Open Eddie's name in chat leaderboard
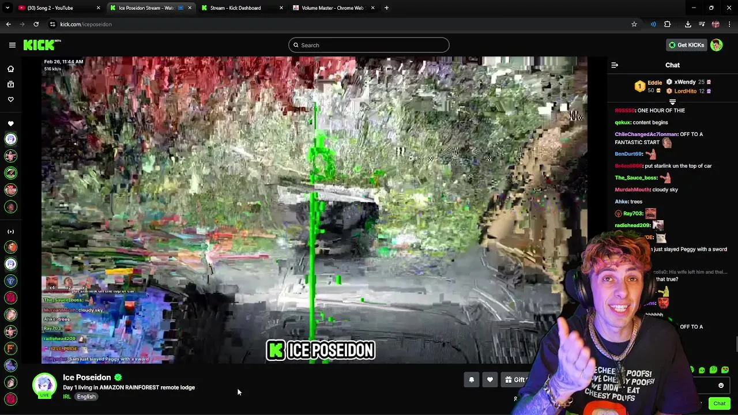738x415 pixels. (654, 83)
